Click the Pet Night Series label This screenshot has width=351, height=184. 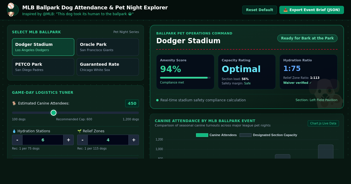pos(126,32)
